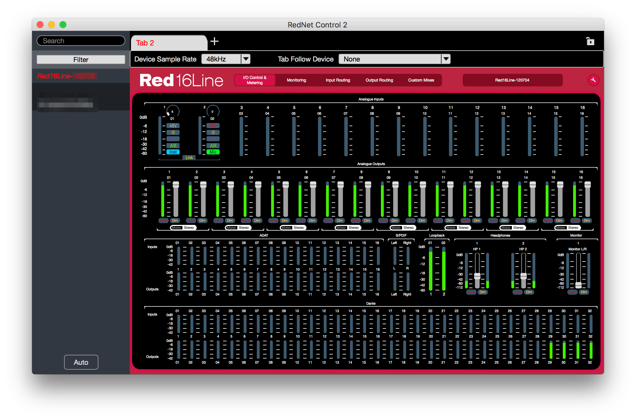
Task: Dim headphone HP 2 output
Action: coord(529,292)
